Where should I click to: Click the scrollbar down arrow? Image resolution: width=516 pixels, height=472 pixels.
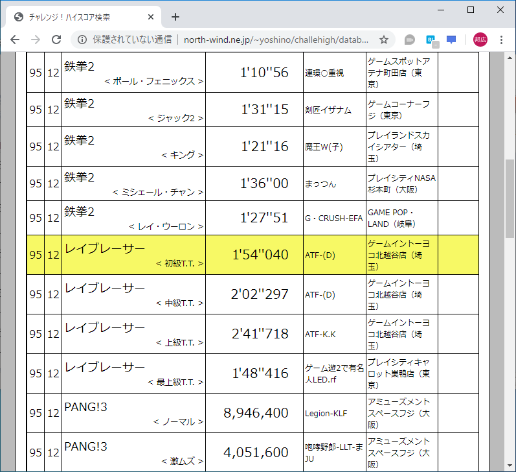pos(510,466)
